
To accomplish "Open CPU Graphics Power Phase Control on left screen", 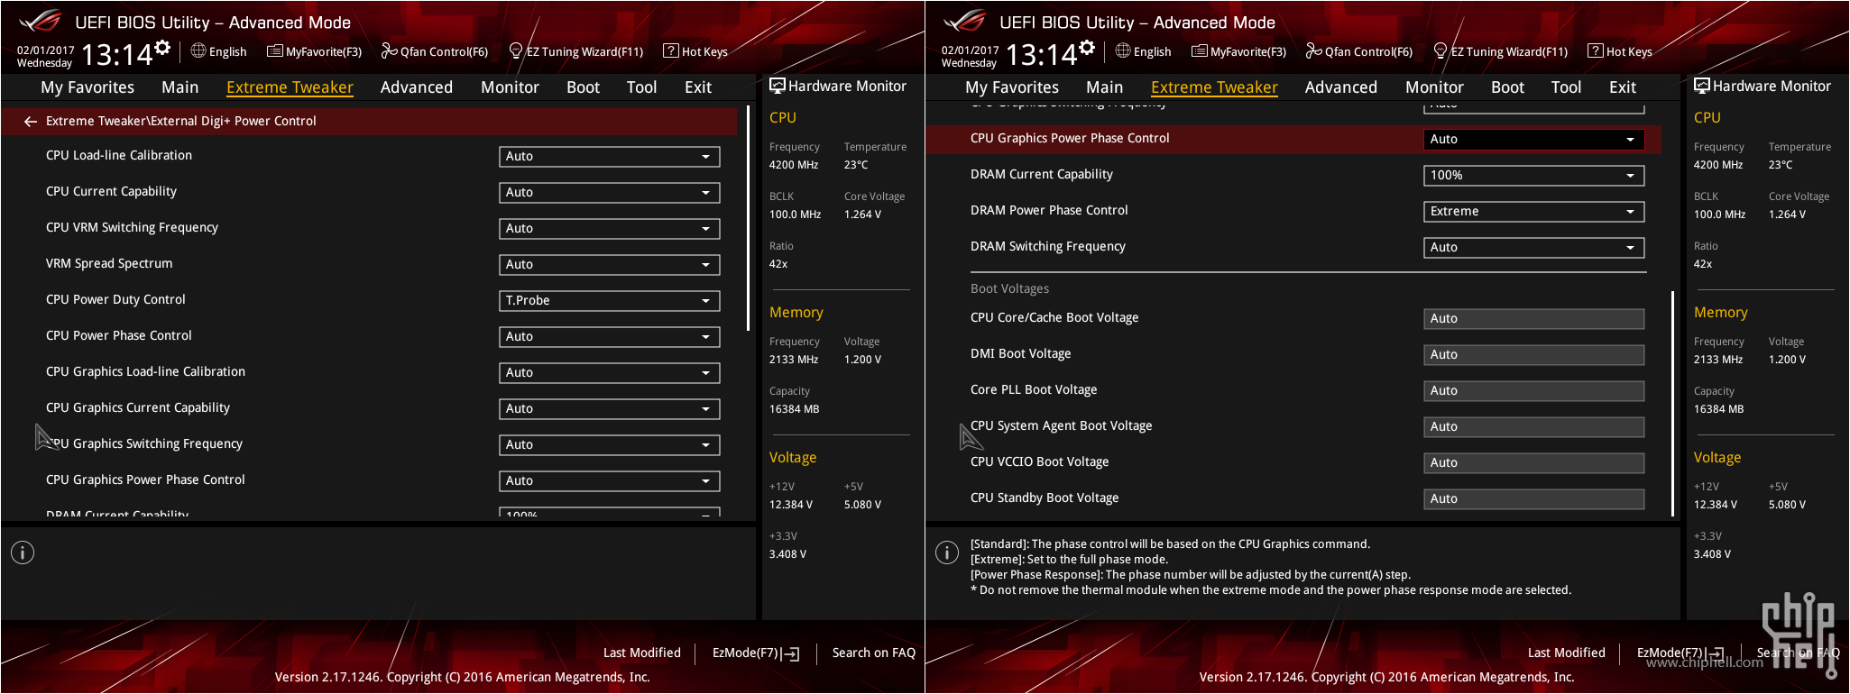I will pyautogui.click(x=610, y=480).
